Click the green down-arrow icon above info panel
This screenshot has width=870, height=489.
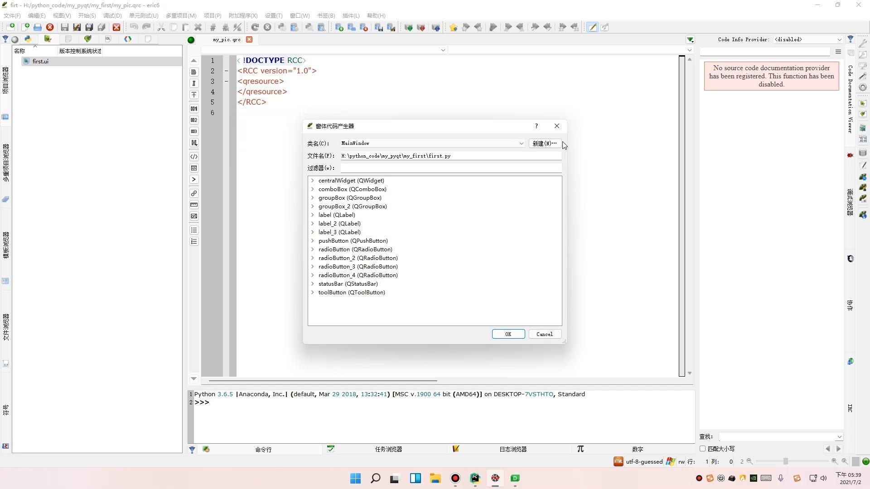[690, 40]
